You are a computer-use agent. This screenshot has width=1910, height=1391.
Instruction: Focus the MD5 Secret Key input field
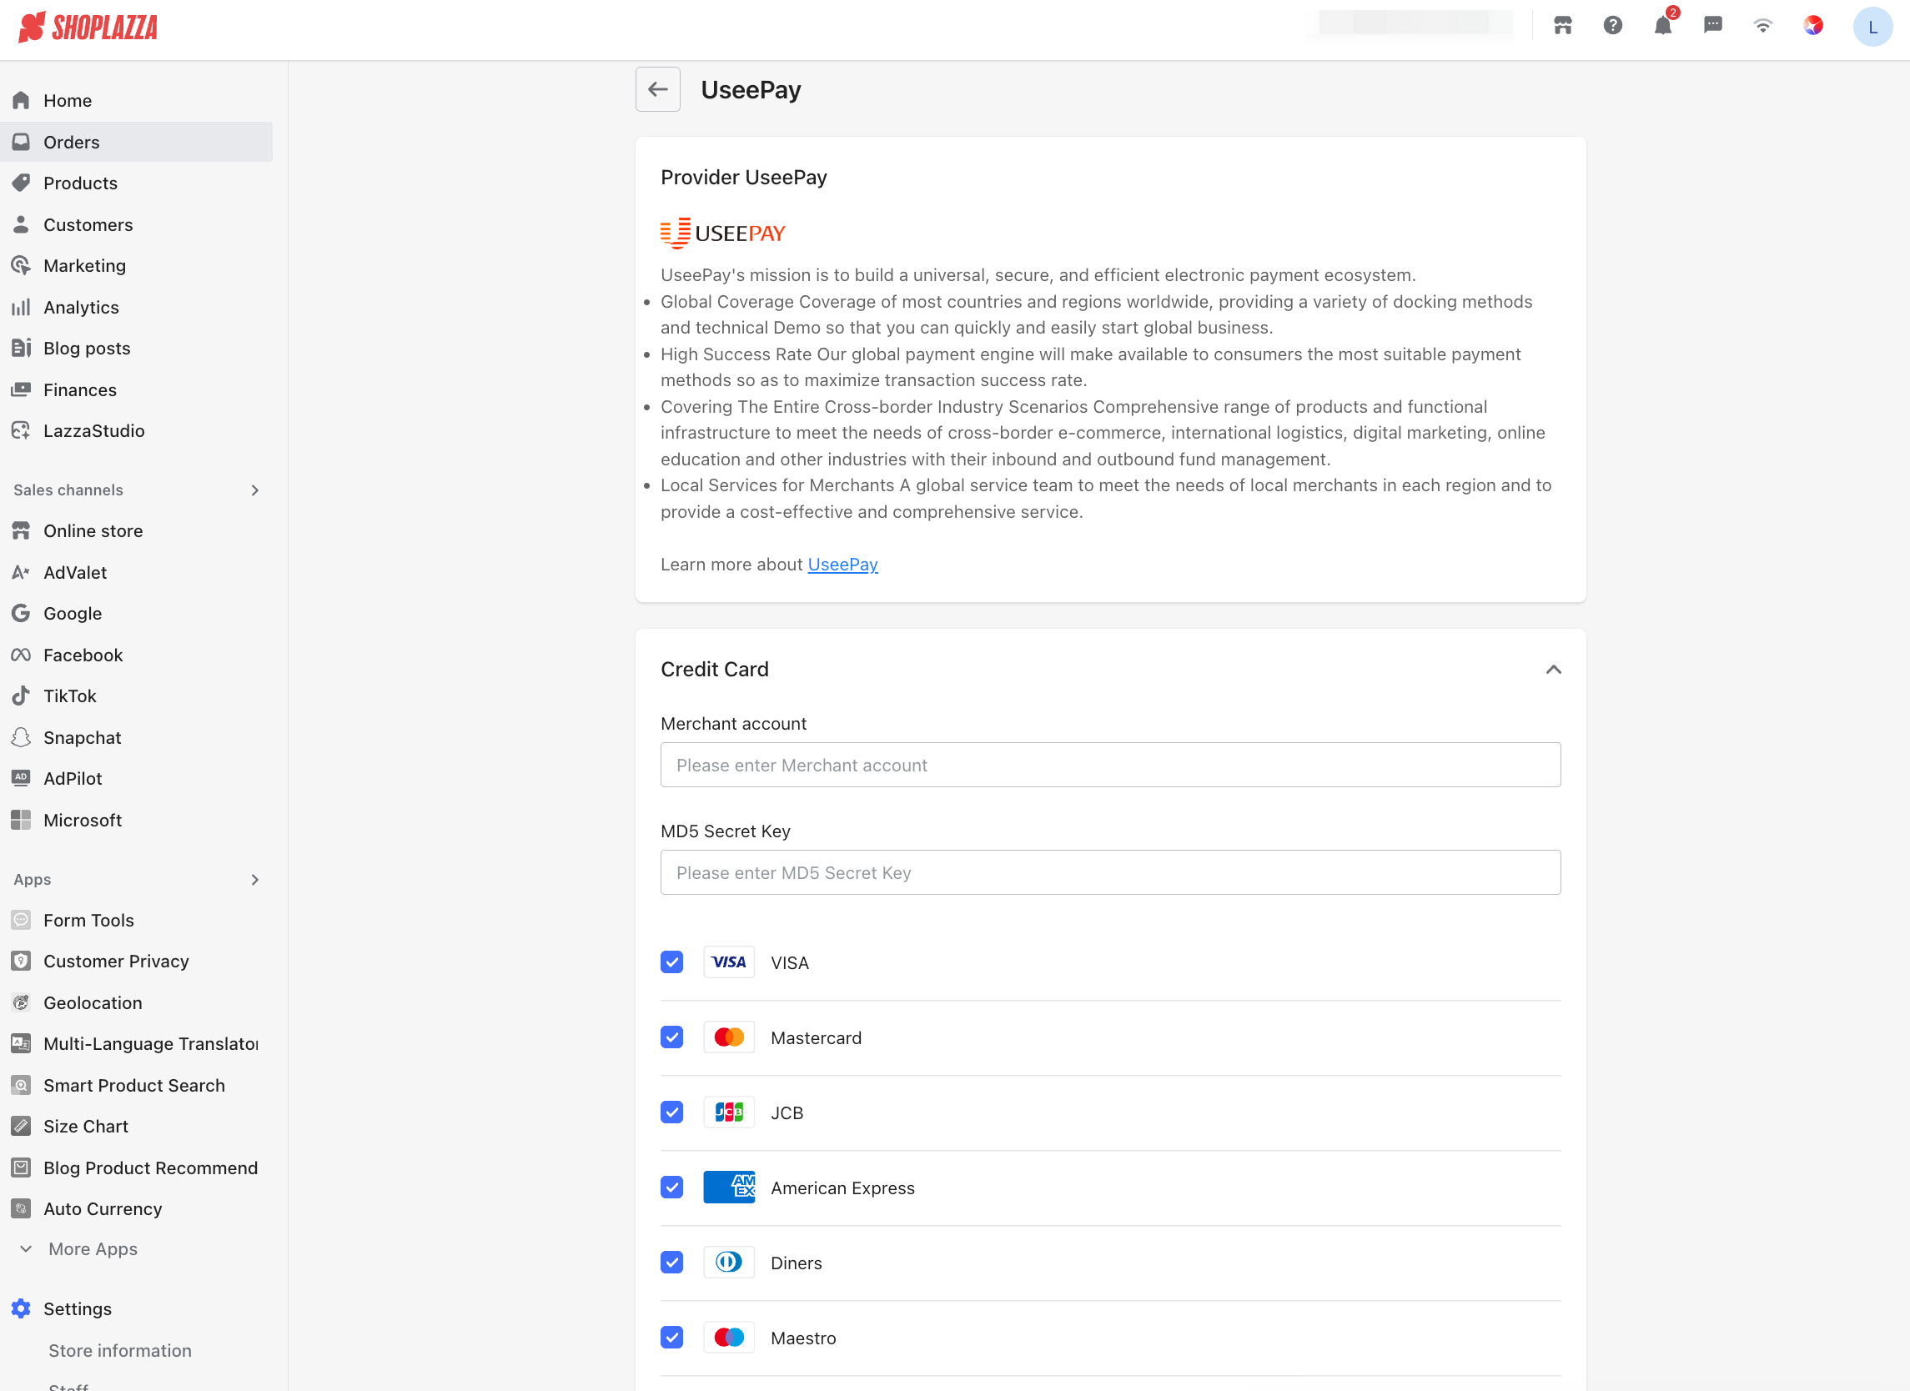tap(1110, 872)
